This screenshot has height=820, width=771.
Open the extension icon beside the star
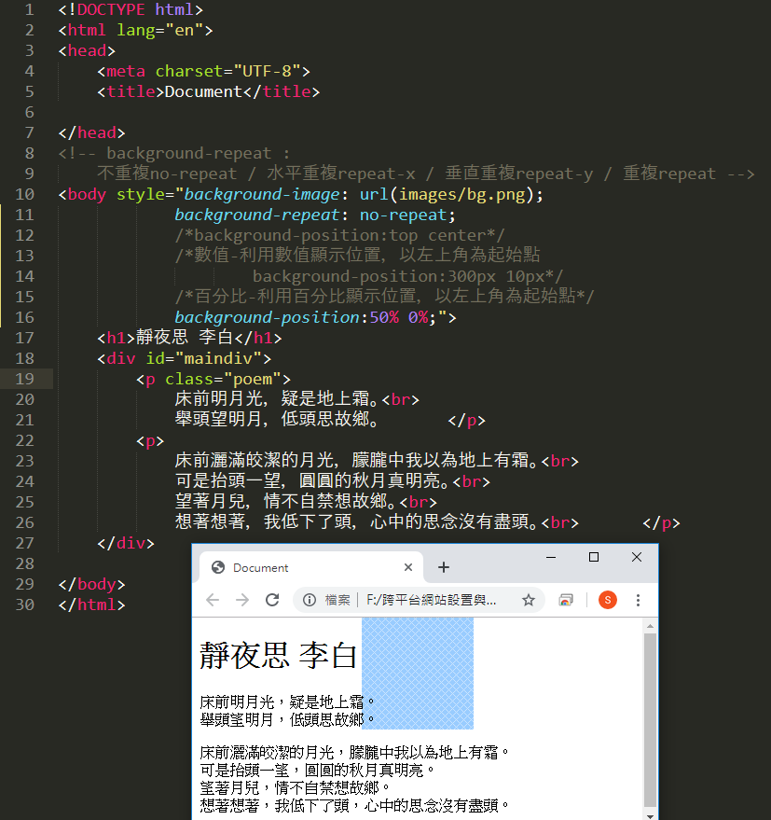(565, 600)
